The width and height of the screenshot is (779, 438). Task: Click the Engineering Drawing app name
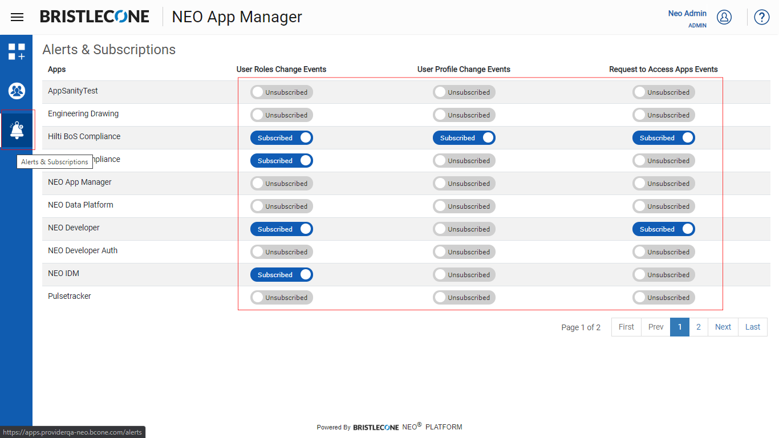pyautogui.click(x=83, y=113)
